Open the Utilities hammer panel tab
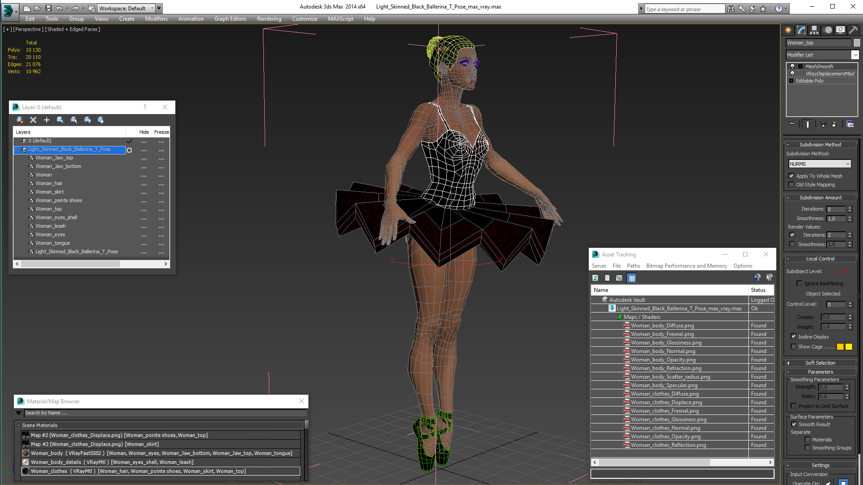 tap(853, 30)
